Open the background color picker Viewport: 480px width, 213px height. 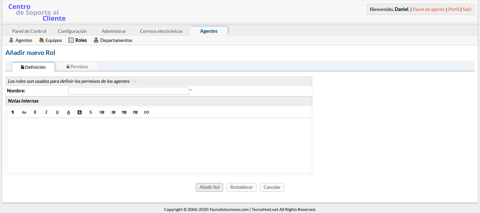(x=80, y=112)
